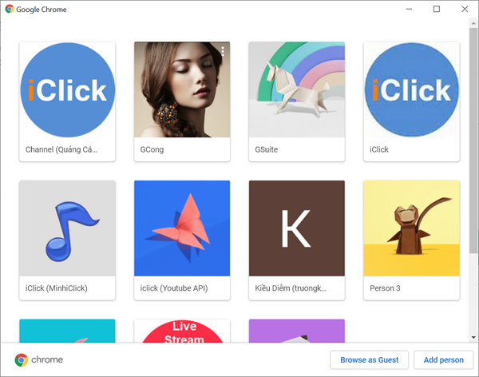This screenshot has width=479, height=377.
Task: Select the GSuite unicorn avatar
Action: point(297,89)
